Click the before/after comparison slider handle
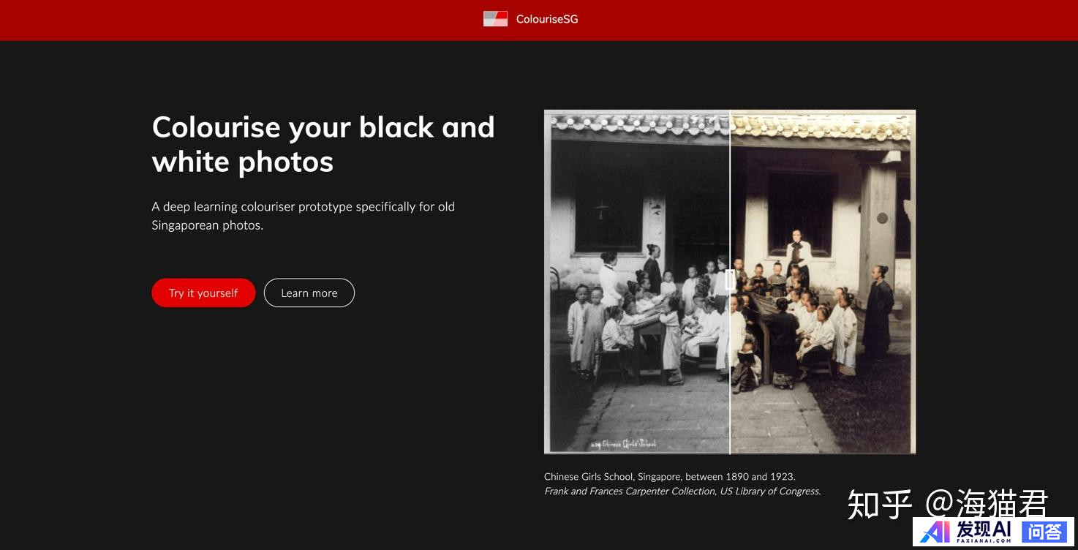Screen dimensions: 1078x550 click(x=729, y=280)
